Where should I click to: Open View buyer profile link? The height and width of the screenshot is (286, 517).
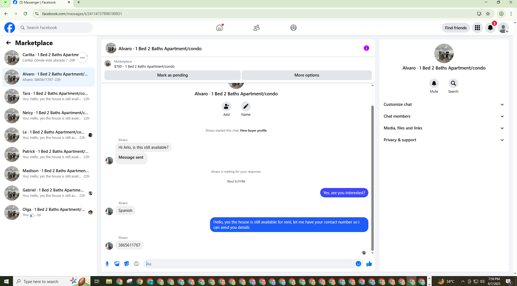click(253, 131)
